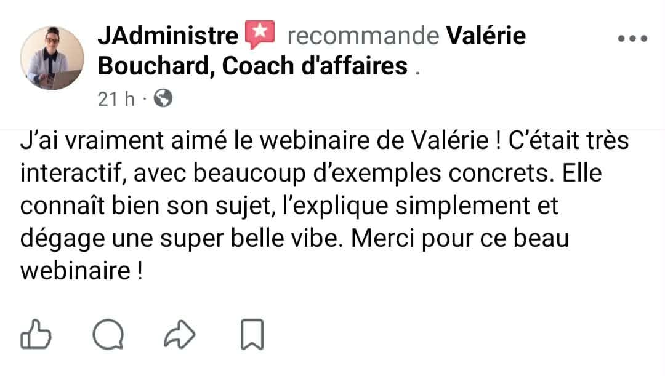Image resolution: width=665 pixels, height=376 pixels.
Task: Click the final word webinaire ! on last line
Action: [x=81, y=271]
